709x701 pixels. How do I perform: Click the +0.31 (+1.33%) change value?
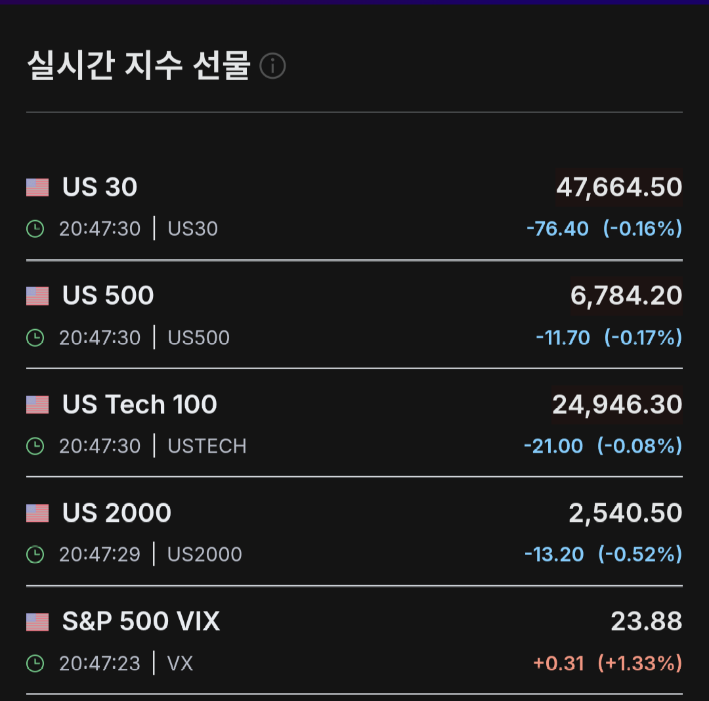608,664
